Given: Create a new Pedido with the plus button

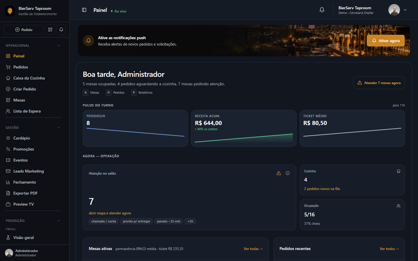Looking at the screenshot, I should pos(24,30).
